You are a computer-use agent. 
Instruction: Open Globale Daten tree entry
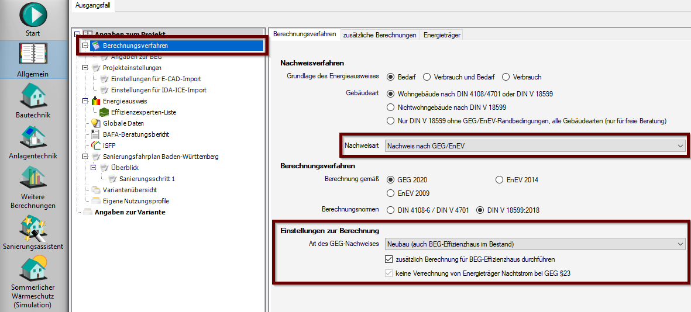pyautogui.click(x=123, y=123)
